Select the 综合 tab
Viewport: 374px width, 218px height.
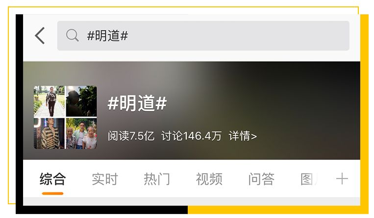(53, 179)
